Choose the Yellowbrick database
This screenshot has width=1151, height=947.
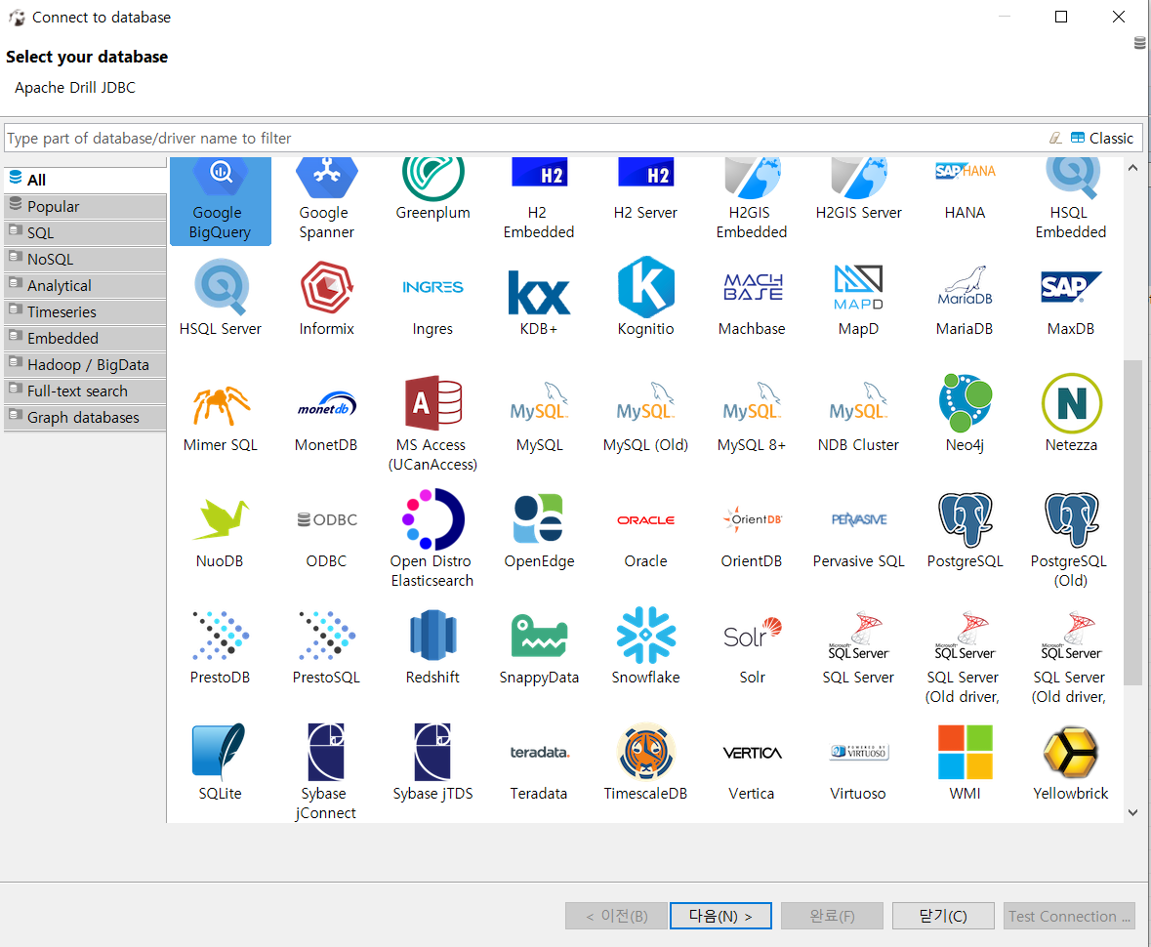(1071, 762)
